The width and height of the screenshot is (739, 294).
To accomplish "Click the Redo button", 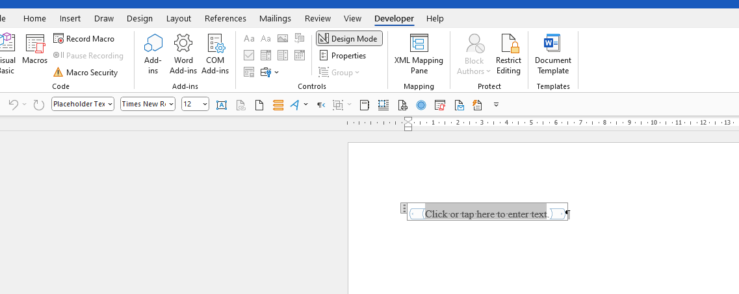I will point(38,104).
